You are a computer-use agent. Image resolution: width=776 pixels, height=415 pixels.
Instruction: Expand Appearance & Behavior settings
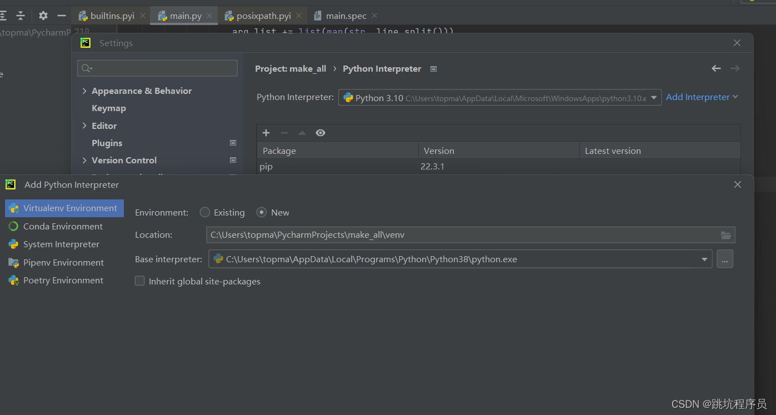click(84, 91)
